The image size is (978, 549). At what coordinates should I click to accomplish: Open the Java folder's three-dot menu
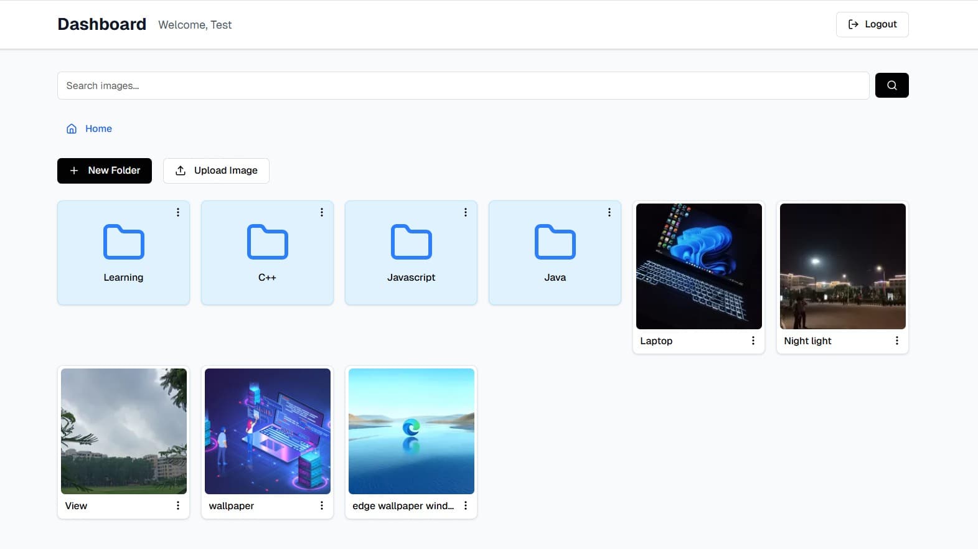click(609, 212)
